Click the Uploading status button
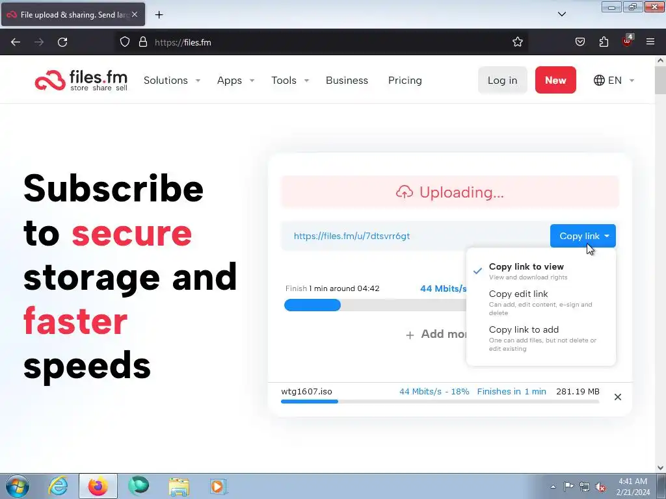This screenshot has height=499, width=666. click(x=450, y=192)
